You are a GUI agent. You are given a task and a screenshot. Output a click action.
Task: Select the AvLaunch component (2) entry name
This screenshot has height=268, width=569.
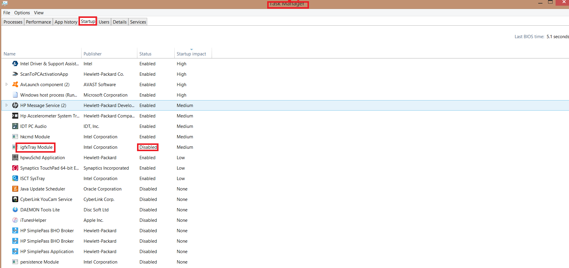pos(45,85)
